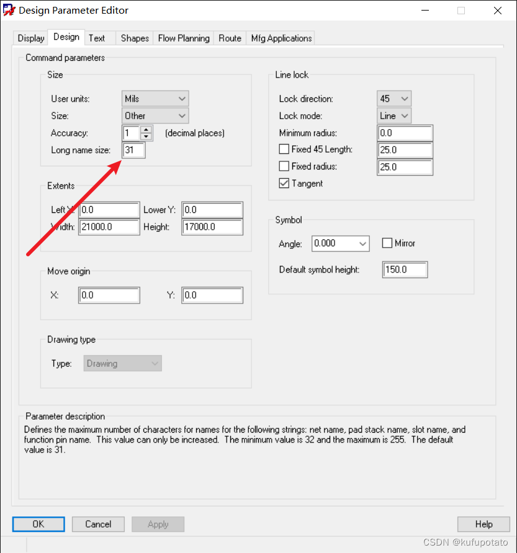Click the Cancel button
The image size is (517, 553).
(x=97, y=524)
